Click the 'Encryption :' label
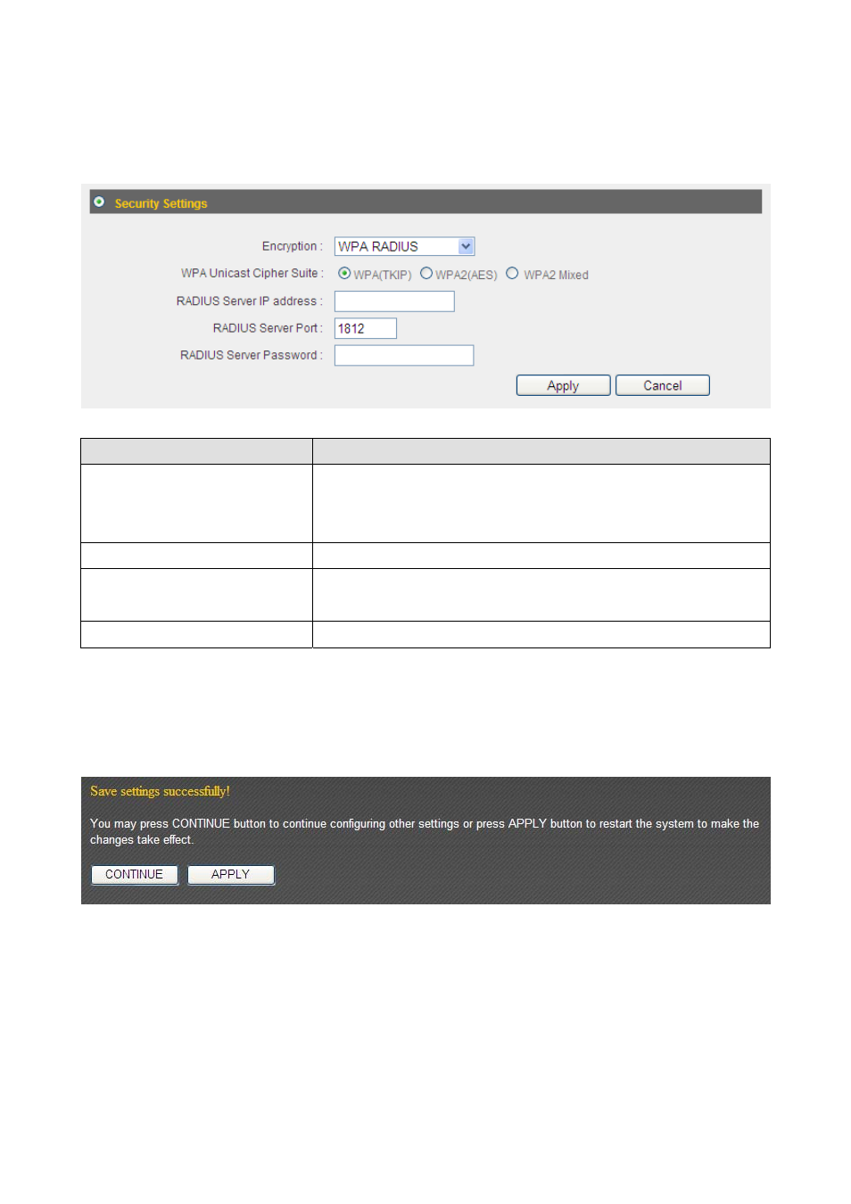The image size is (851, 1204). [x=293, y=246]
